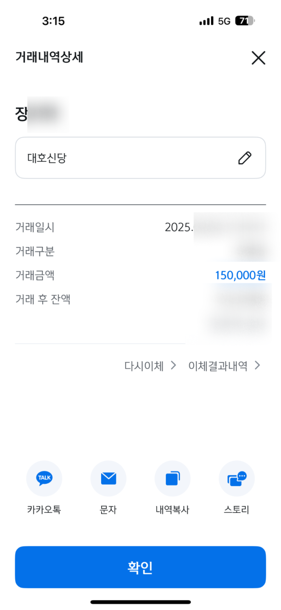
Task: Tap the 문자 label
Action: click(x=108, y=509)
